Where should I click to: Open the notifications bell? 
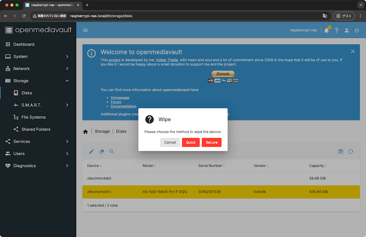326,30
